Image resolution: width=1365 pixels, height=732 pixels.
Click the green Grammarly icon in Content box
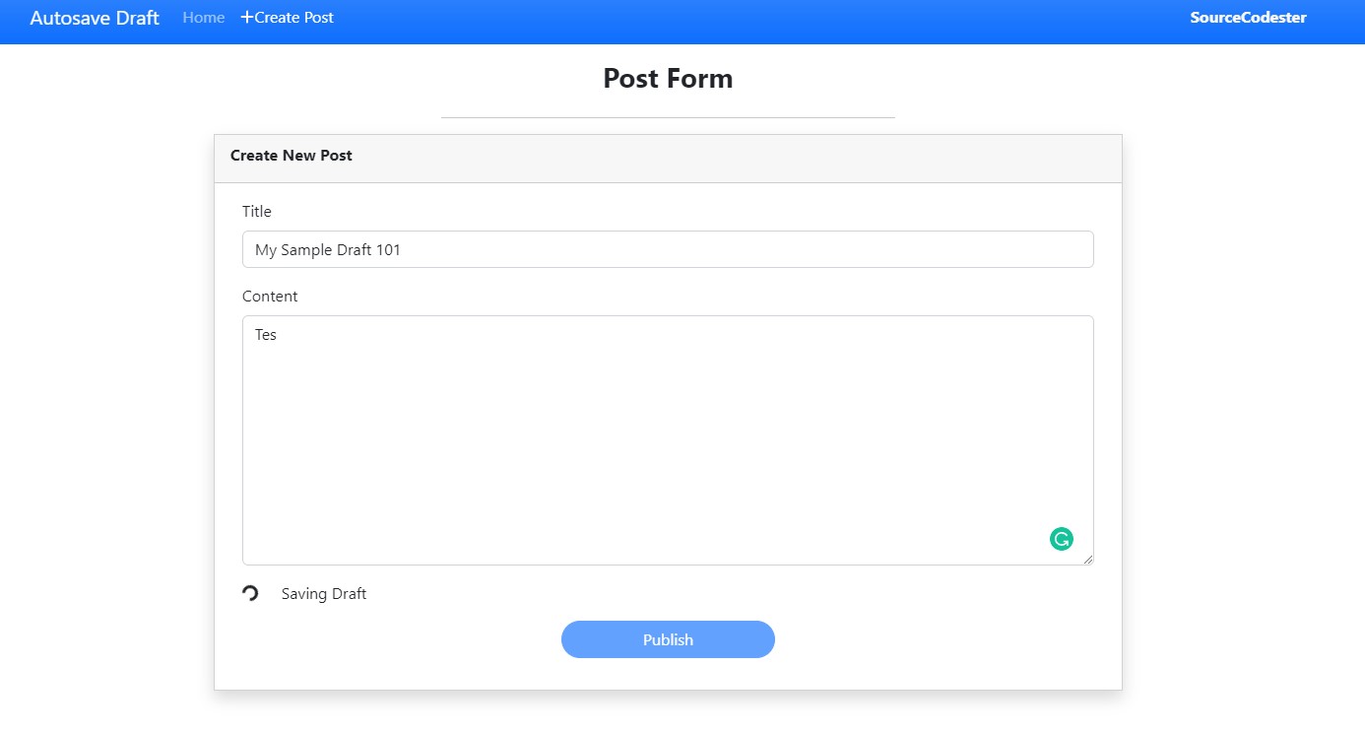click(x=1061, y=539)
